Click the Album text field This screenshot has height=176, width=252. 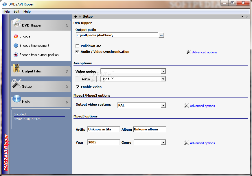[150, 129]
